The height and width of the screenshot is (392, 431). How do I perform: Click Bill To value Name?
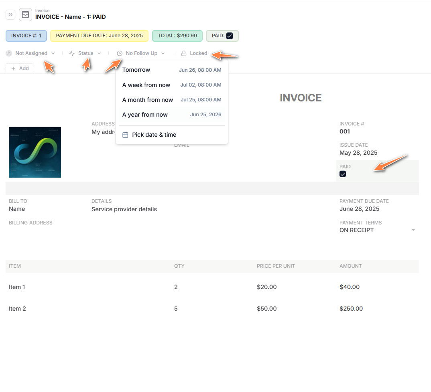pos(17,209)
